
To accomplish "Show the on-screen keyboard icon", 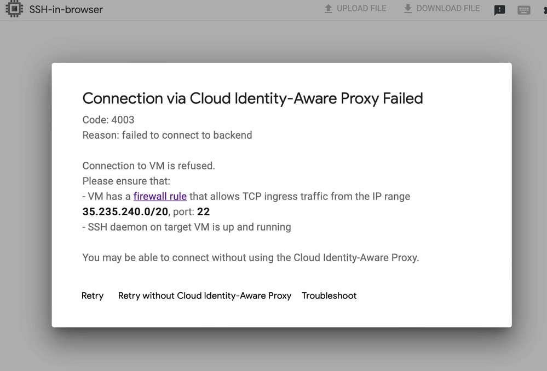I will 523,10.
